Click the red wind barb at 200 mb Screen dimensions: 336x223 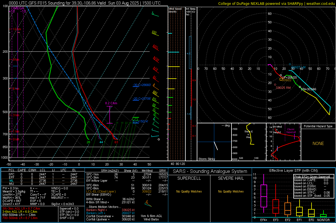(156, 48)
